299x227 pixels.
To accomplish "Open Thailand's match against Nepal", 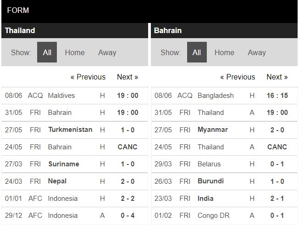I will (57, 181).
